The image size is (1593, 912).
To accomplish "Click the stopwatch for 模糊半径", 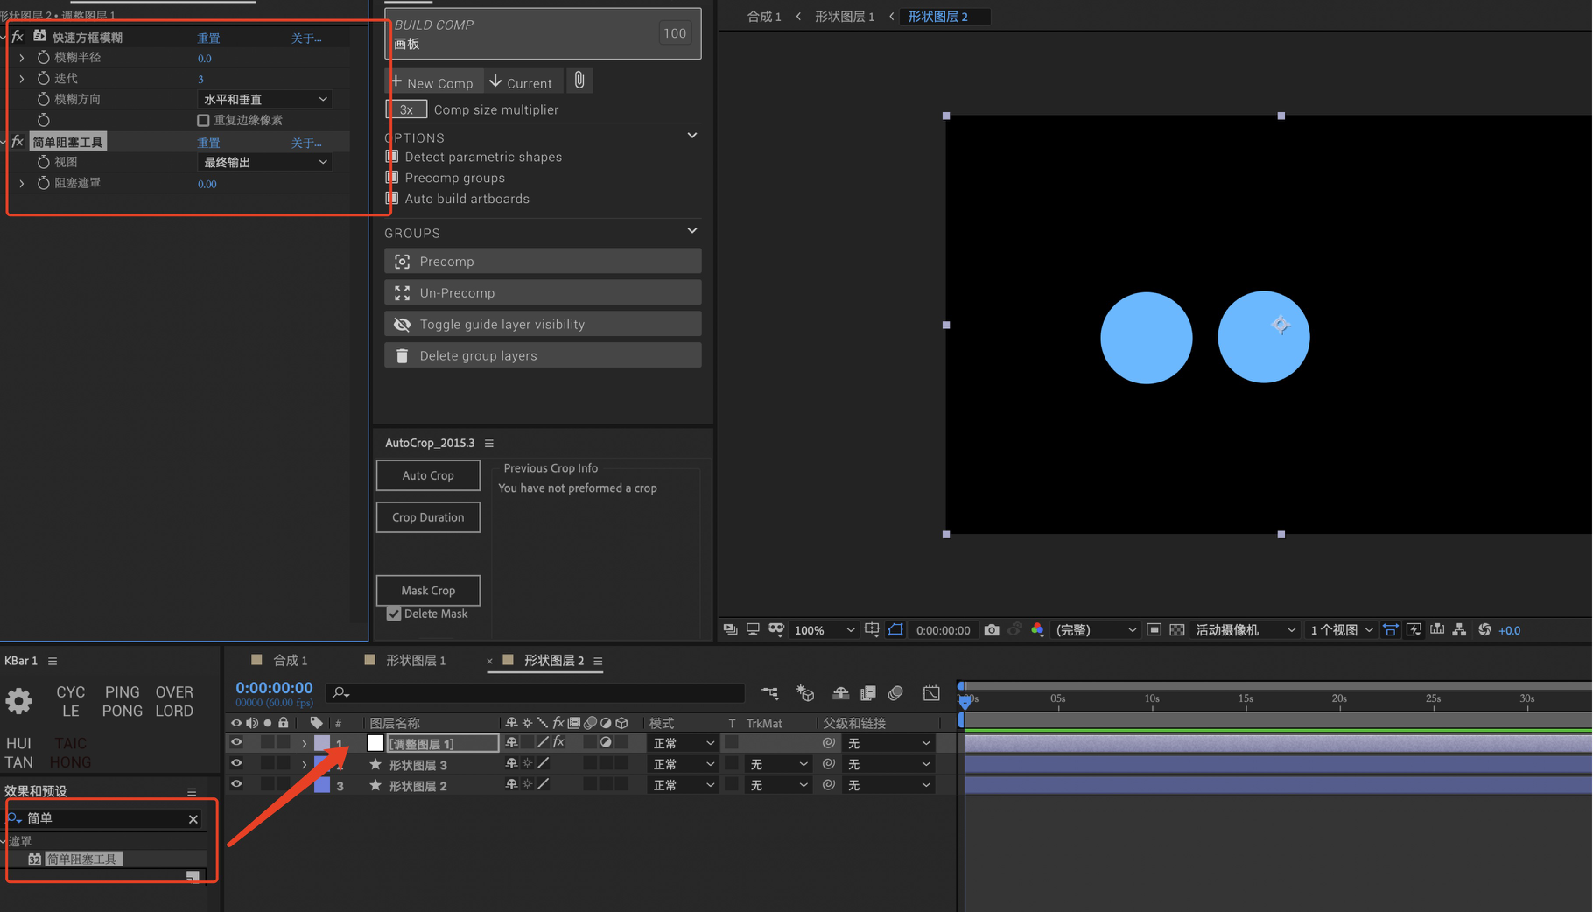I will click(x=43, y=58).
